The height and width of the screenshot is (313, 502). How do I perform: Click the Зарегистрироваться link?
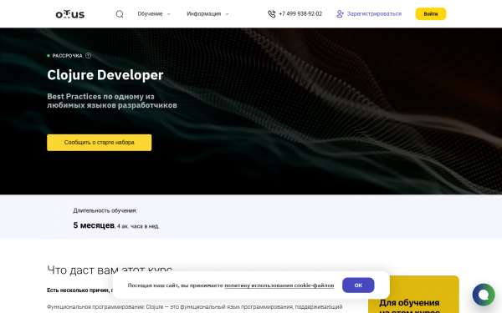(374, 13)
